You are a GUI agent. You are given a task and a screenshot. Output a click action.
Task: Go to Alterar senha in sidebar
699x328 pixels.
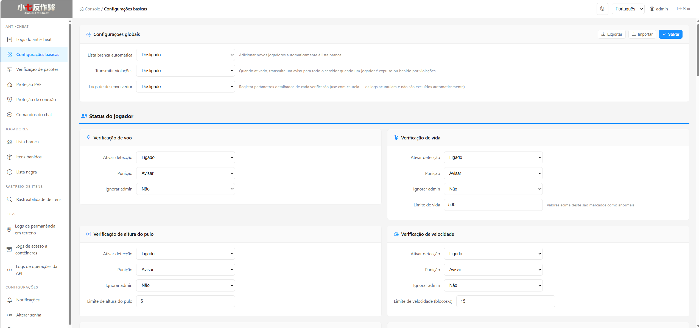pos(29,315)
